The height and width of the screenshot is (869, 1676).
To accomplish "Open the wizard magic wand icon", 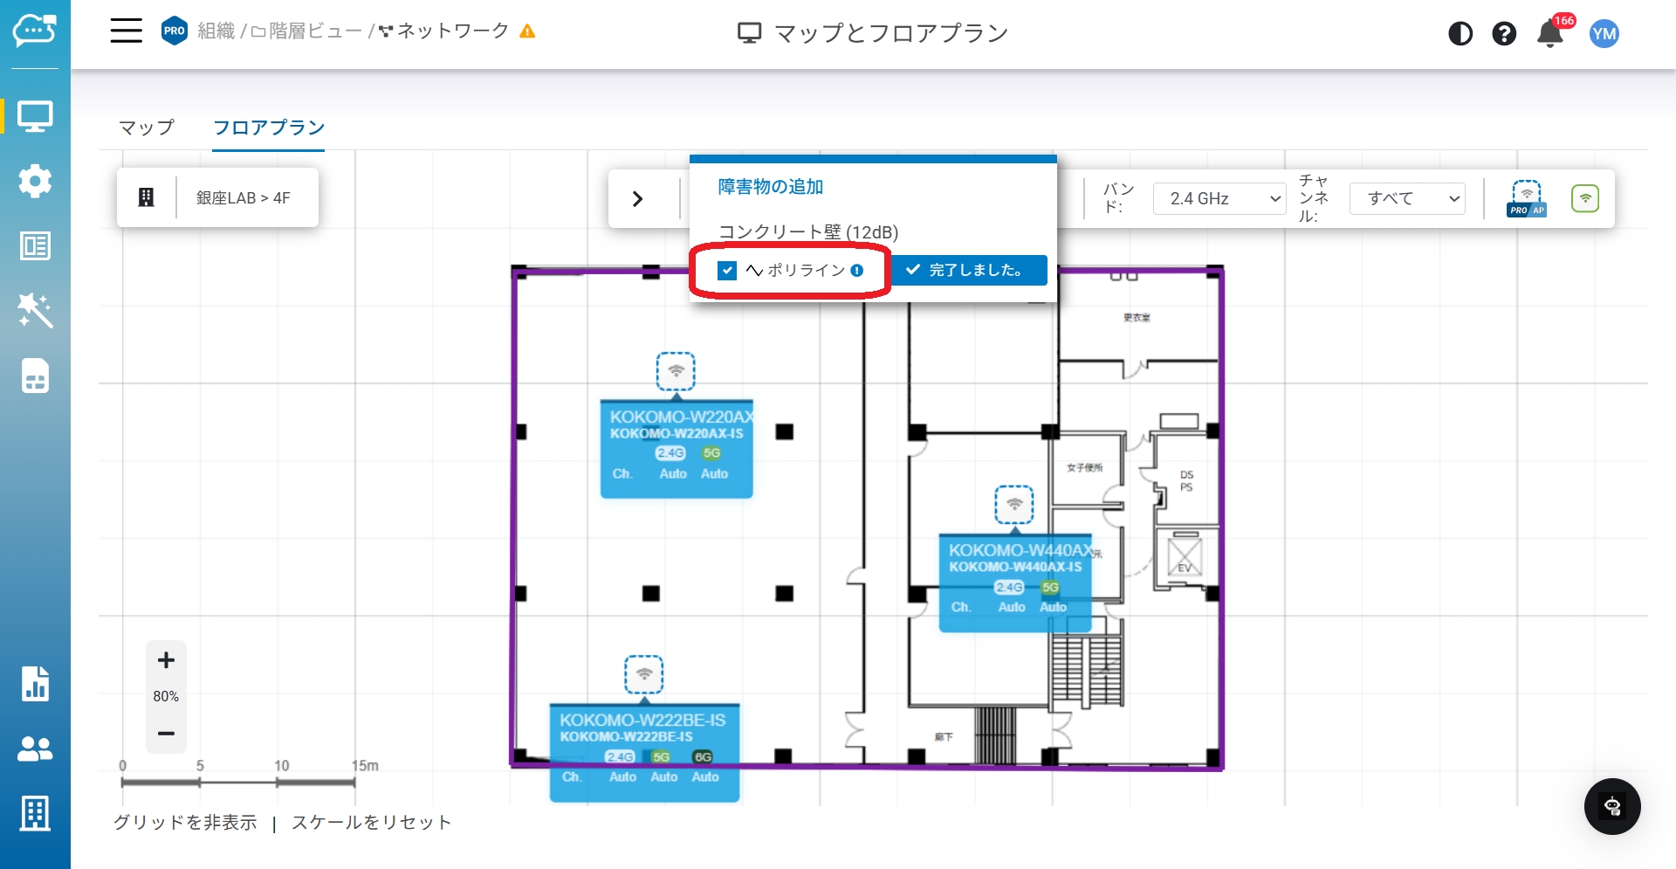I will (x=35, y=310).
